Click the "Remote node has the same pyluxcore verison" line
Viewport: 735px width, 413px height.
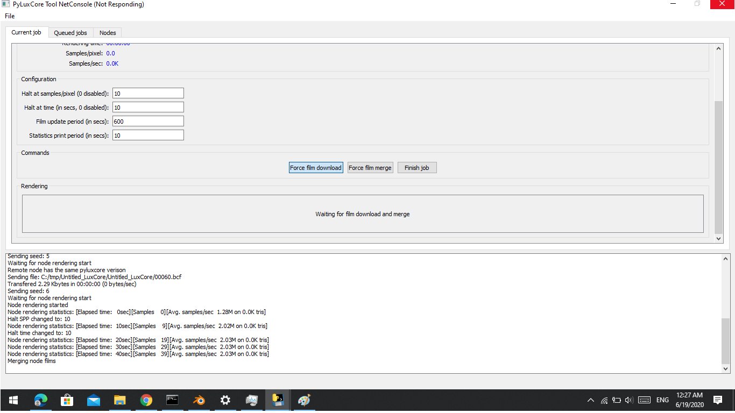tap(67, 270)
